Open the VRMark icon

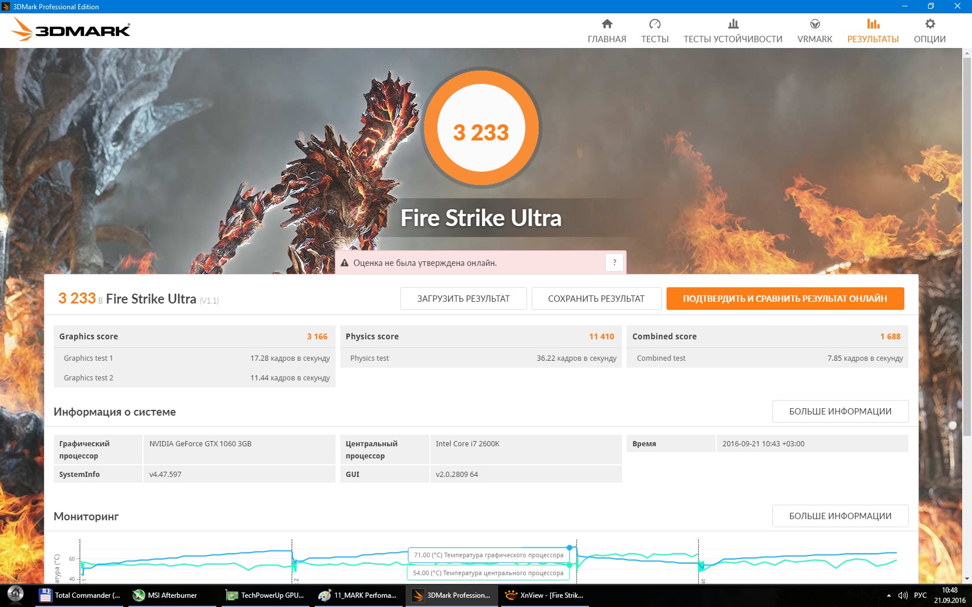815,24
